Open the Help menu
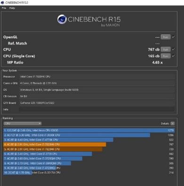Viewport: 184px width, 186px height. 12,8
